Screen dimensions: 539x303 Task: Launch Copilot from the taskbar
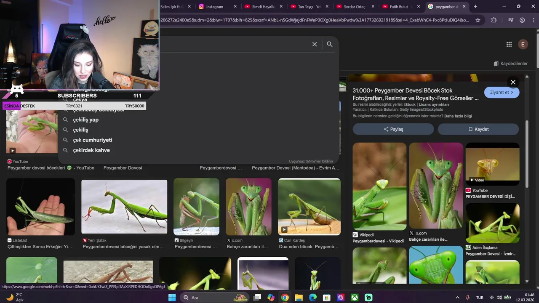coord(271,298)
